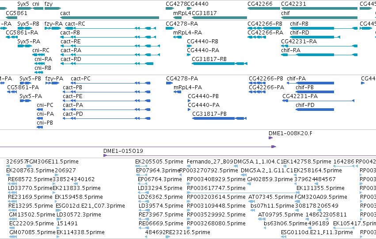Image resolution: width=376 pixels, height=239 pixels.
Task: Select the mRpL4-PA protein label
Action: [188, 87]
